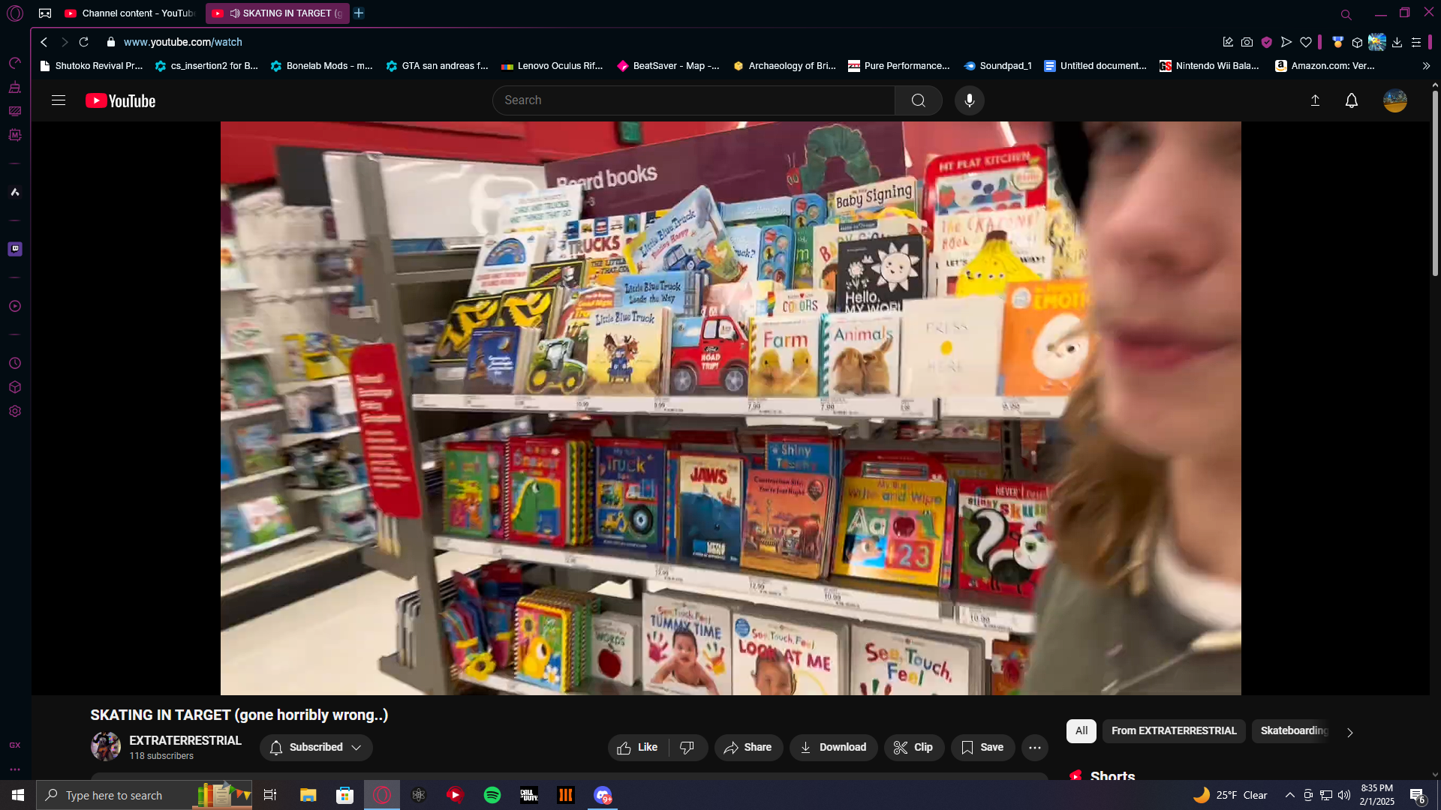Open the YouTube hamburger guide menu
Image resolution: width=1441 pixels, height=810 pixels.
click(x=59, y=100)
